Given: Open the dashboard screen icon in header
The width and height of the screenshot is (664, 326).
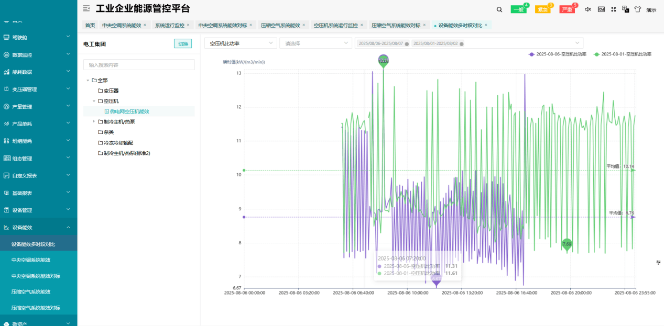Looking at the screenshot, I should [601, 9].
